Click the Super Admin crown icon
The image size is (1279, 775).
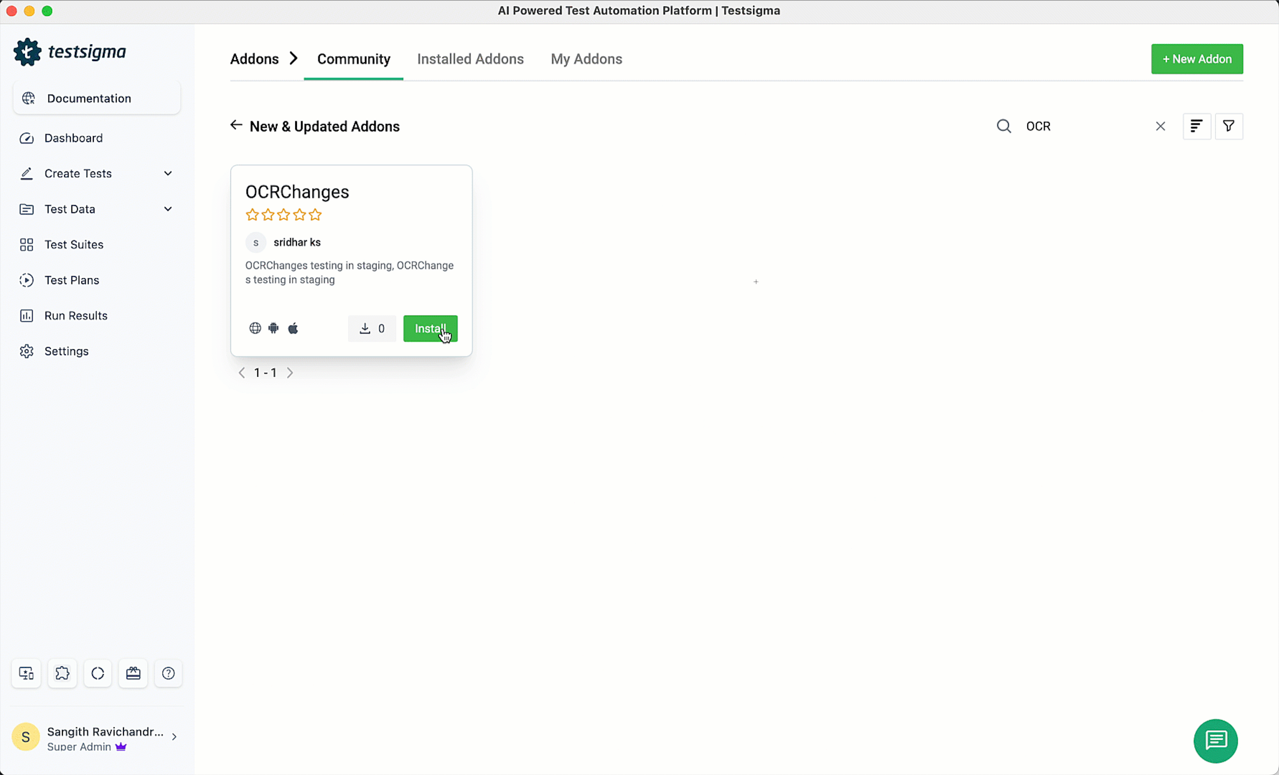(x=121, y=747)
